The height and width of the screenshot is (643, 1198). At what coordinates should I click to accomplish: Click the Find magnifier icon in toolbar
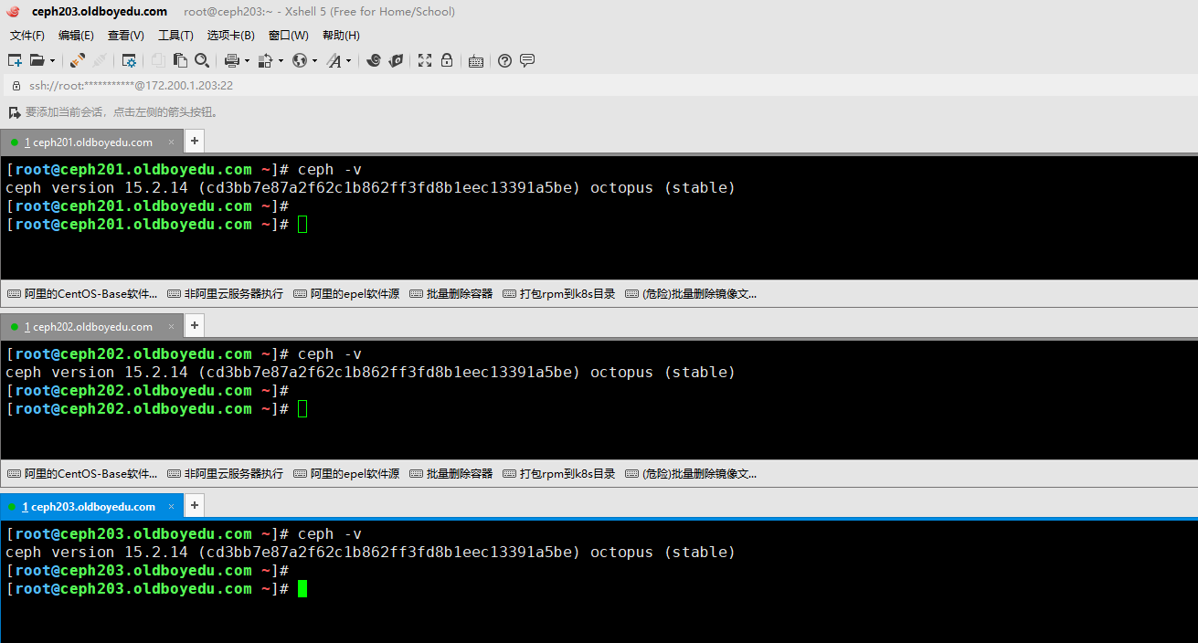pos(202,60)
